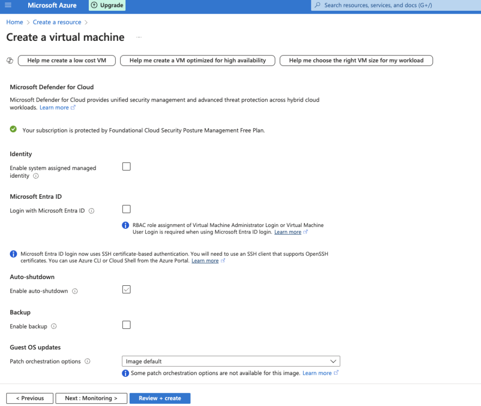Viewport: 481px width, 406px height.
Task: Click the Copilot icon beside suggestions
Action: tap(10, 61)
